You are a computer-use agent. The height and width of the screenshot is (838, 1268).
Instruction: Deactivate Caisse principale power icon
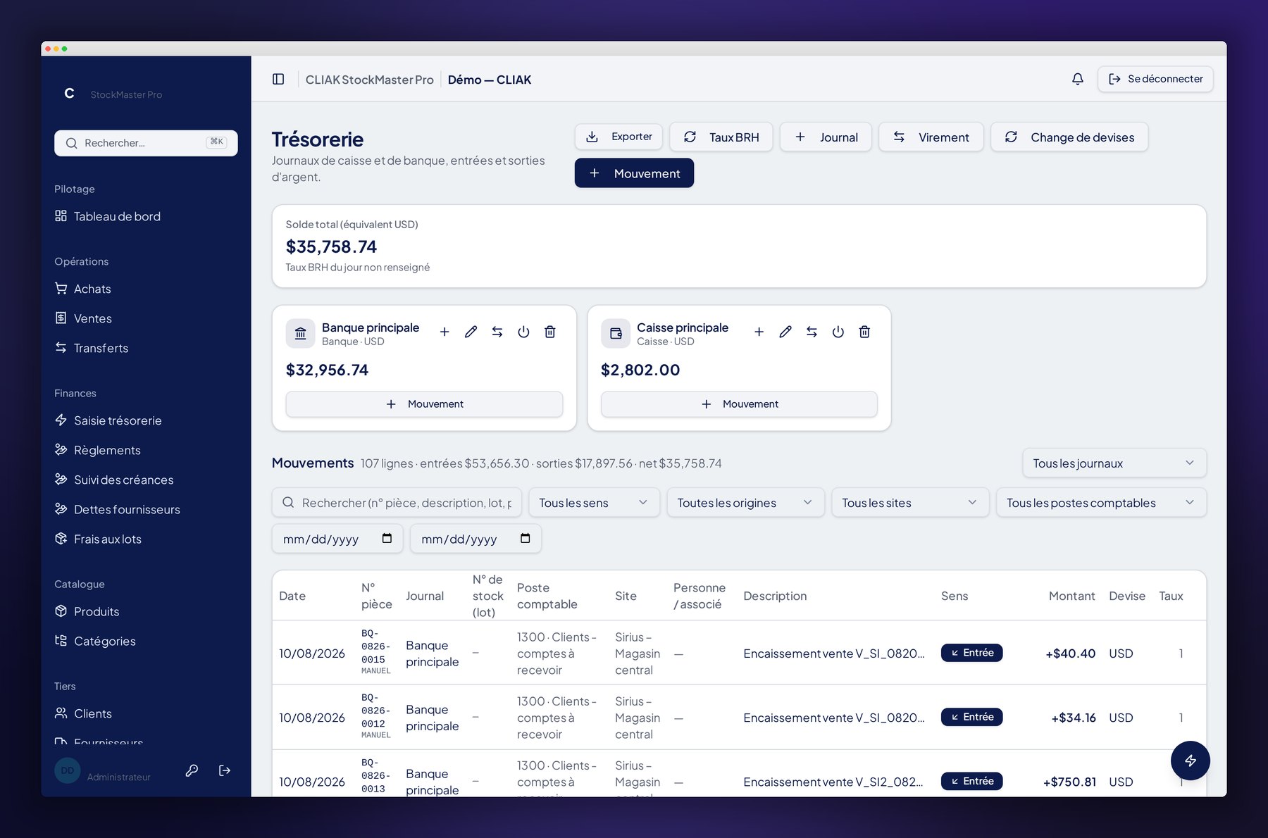838,332
